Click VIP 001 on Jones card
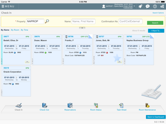The width and height of the screenshot is (166, 124). tap(102, 55)
